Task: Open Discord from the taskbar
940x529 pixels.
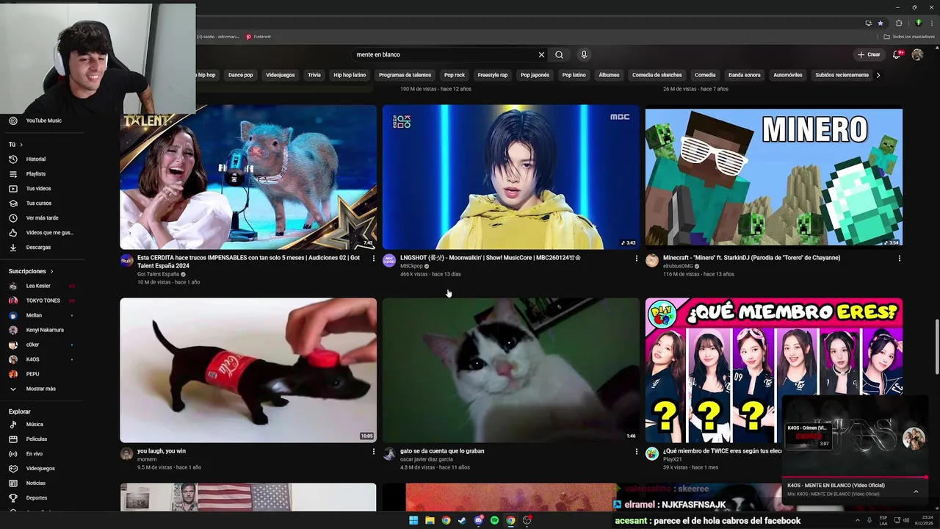Action: pos(478,520)
